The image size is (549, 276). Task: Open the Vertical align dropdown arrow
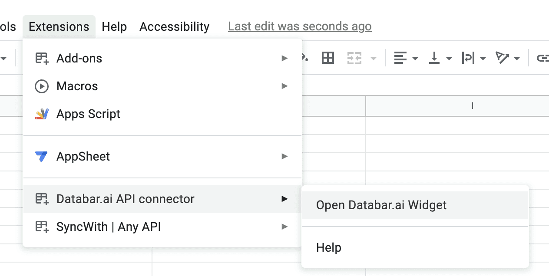coord(449,58)
